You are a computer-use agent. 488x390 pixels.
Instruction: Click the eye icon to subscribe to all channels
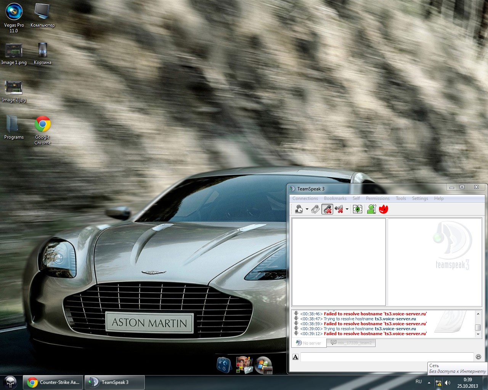point(358,209)
